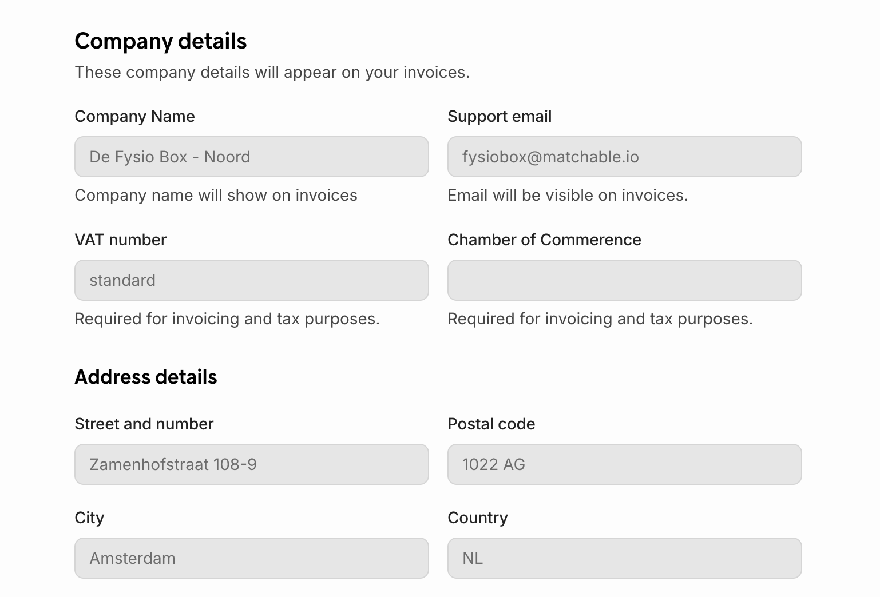This screenshot has height=597, width=880.
Task: Click the Address details heading
Action: point(146,377)
